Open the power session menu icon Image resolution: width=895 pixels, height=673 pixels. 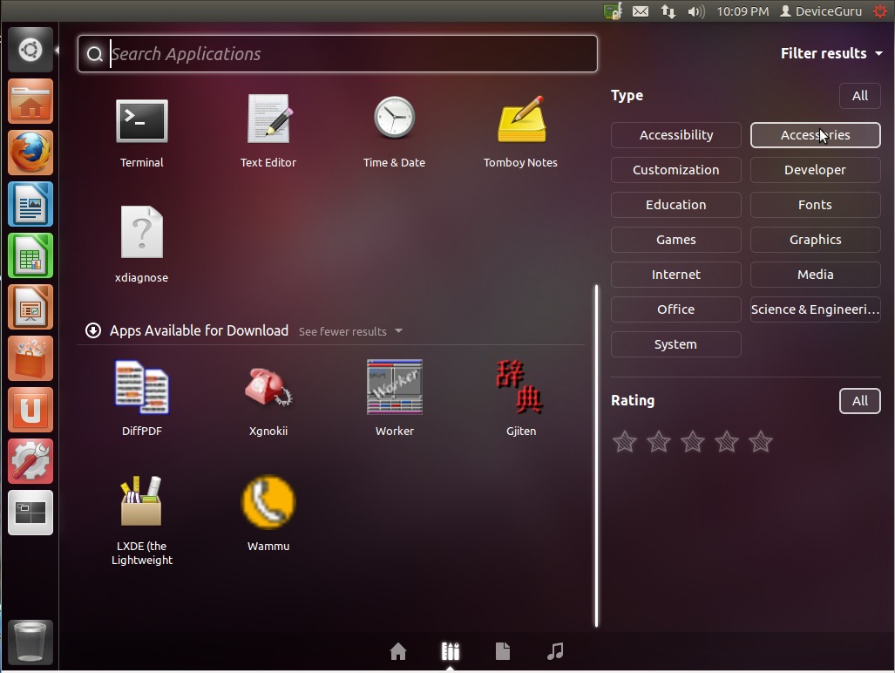pos(879,10)
